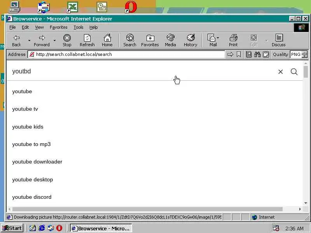Image resolution: width=311 pixels, height=233 pixels.
Task: Open the Help menu
Action: (93, 27)
